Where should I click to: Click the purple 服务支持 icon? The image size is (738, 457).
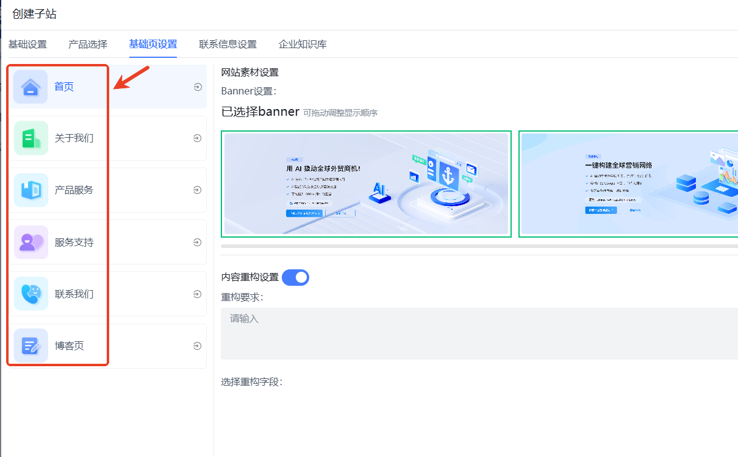30,243
